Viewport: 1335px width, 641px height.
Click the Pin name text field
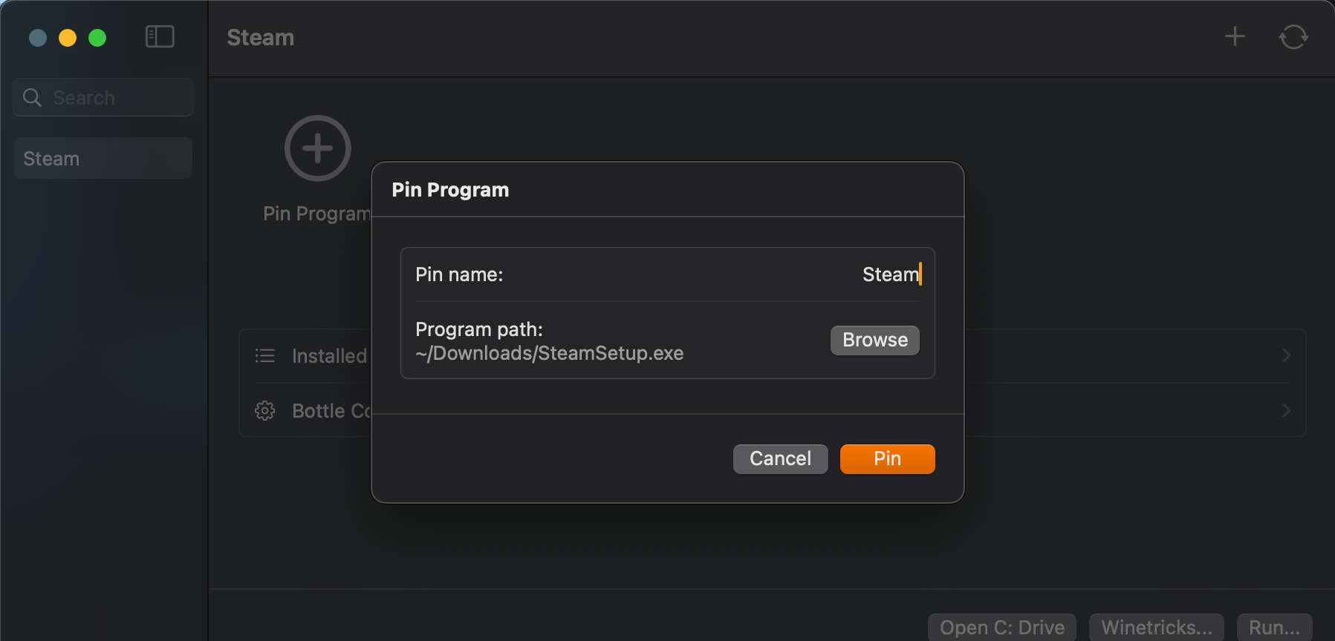(x=667, y=275)
